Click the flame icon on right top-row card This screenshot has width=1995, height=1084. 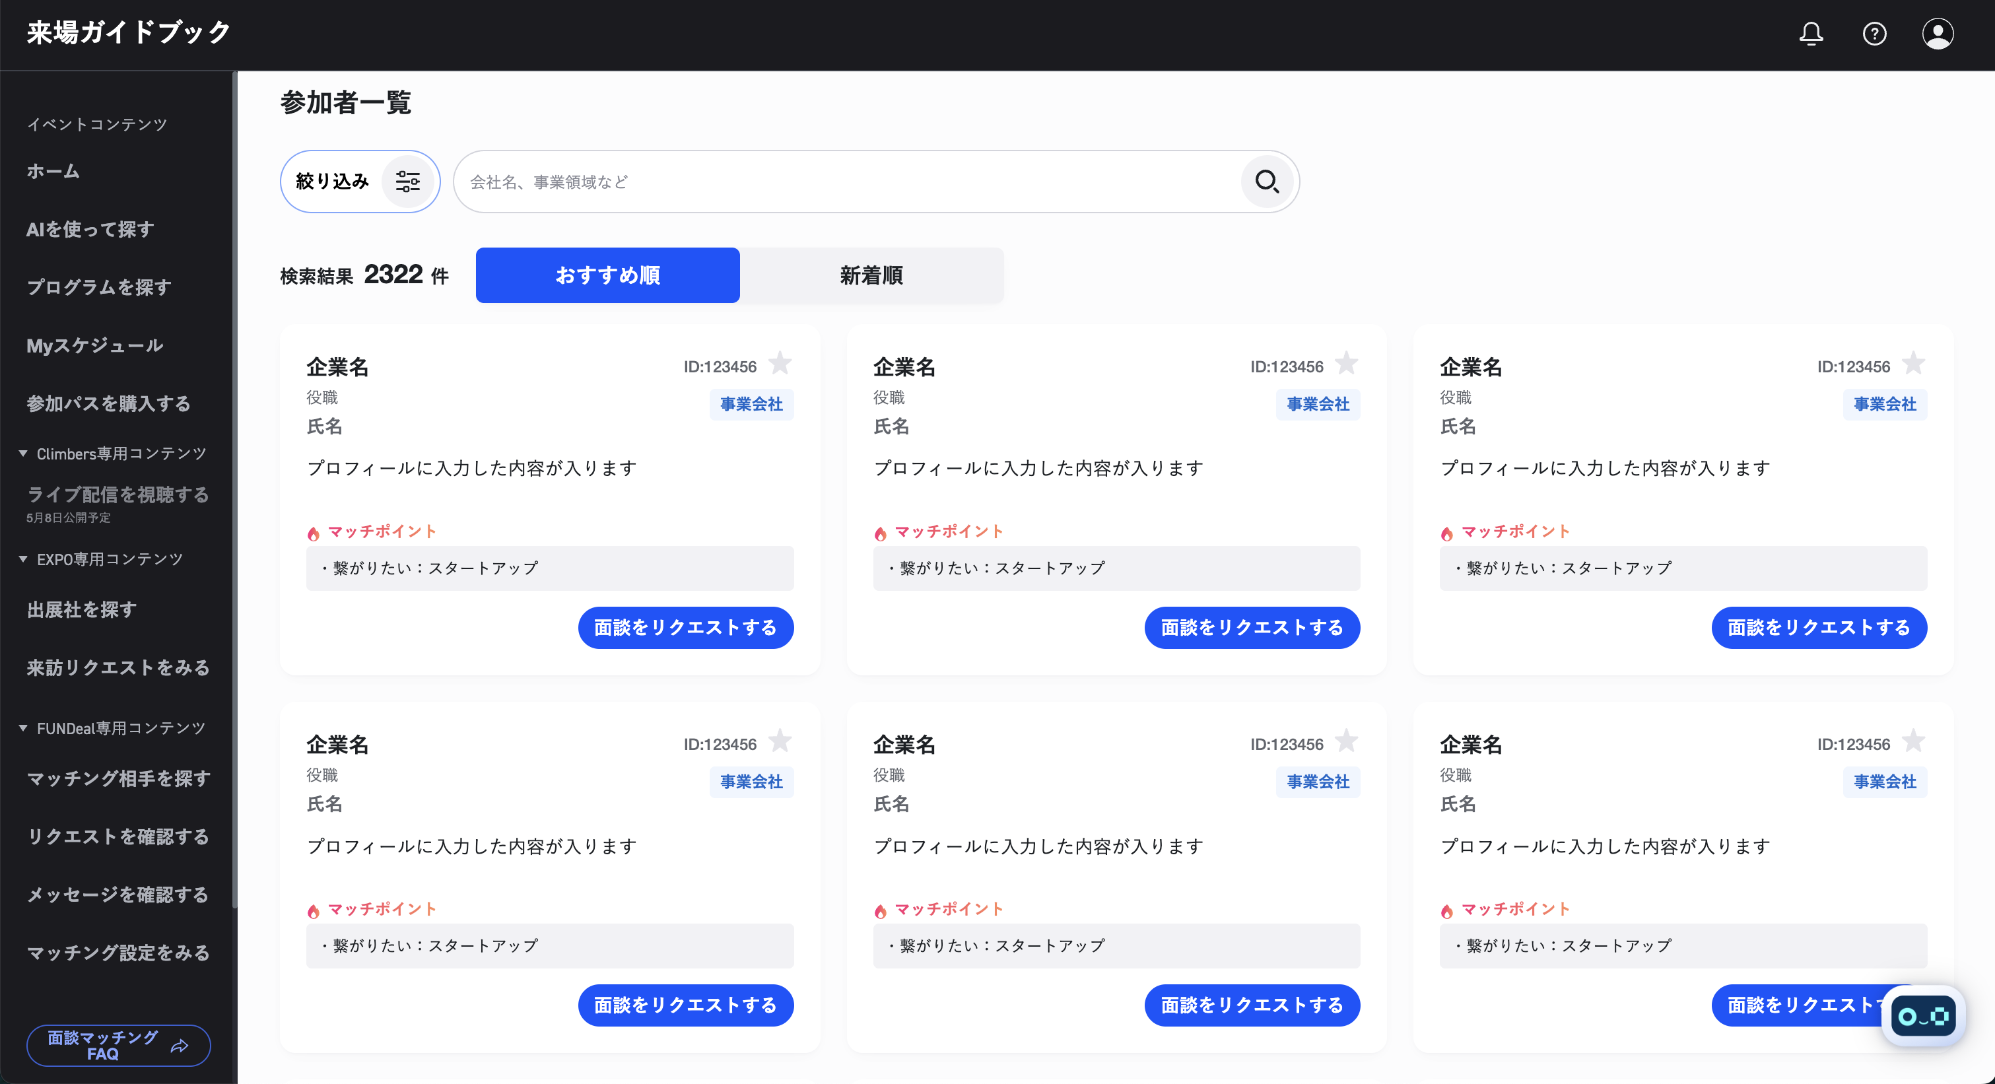pyautogui.click(x=1446, y=533)
